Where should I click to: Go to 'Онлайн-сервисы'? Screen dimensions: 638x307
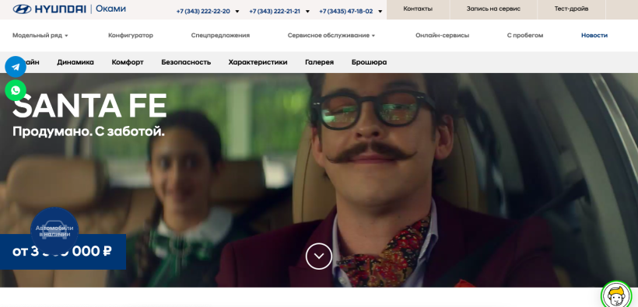(x=442, y=36)
